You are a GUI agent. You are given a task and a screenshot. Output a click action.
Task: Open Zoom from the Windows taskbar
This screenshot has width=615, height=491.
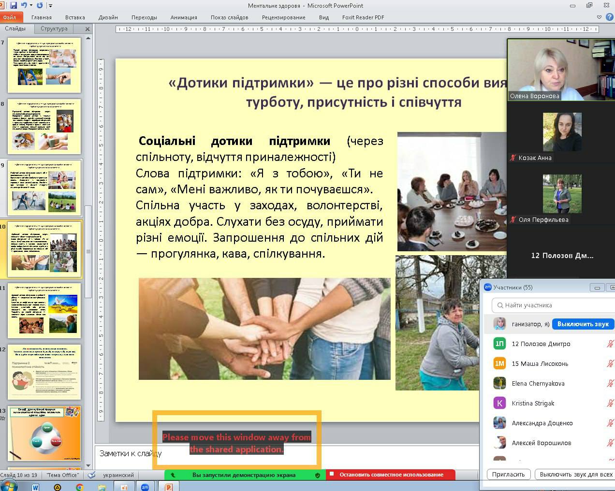coord(145,487)
